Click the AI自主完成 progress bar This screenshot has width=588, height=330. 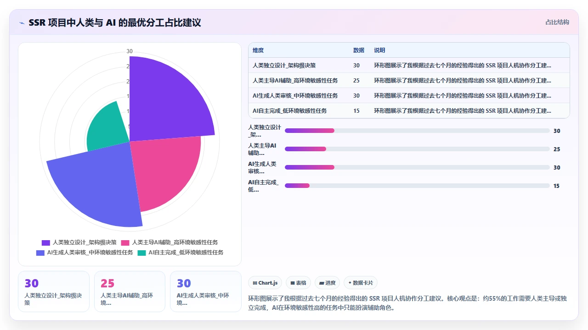click(417, 186)
